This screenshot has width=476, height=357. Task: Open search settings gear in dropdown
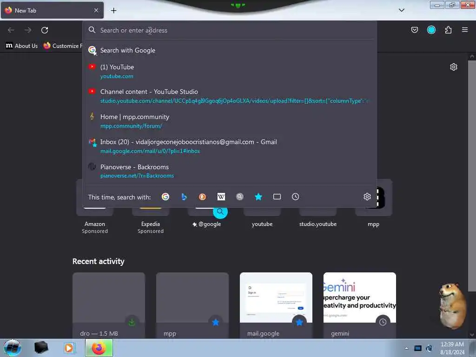[367, 197]
